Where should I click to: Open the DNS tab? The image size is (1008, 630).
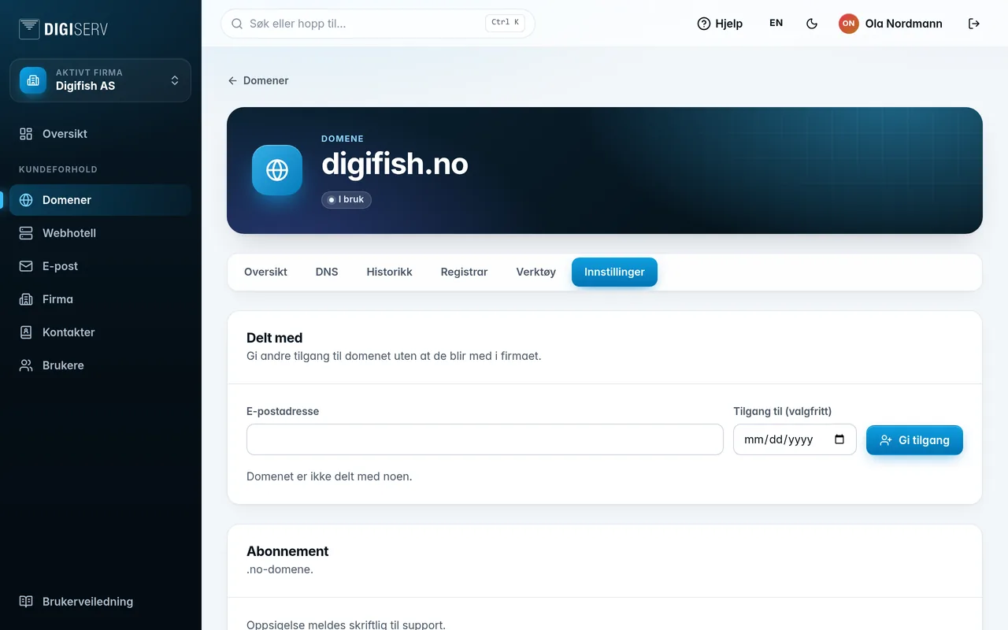tap(327, 272)
